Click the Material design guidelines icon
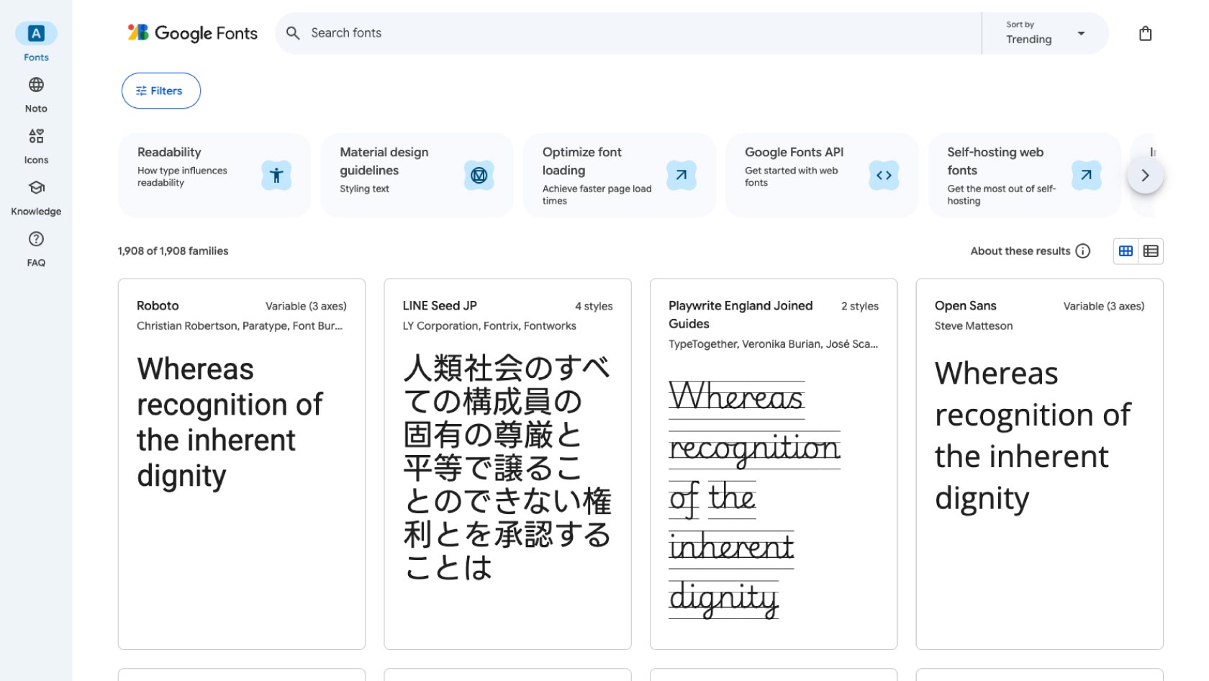 (x=479, y=175)
